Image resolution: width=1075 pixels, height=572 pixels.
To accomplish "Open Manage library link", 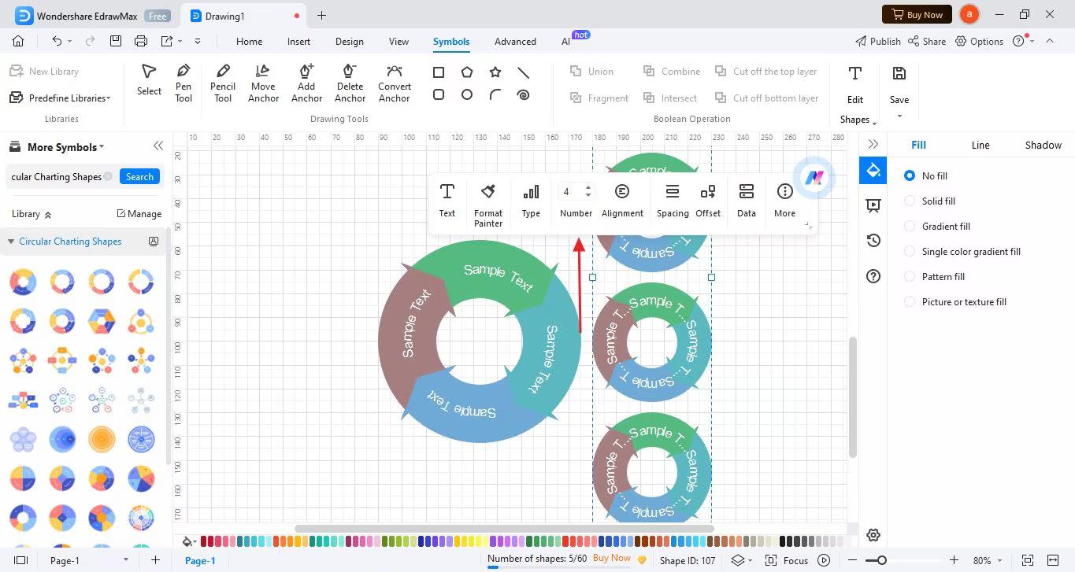I will pyautogui.click(x=139, y=214).
